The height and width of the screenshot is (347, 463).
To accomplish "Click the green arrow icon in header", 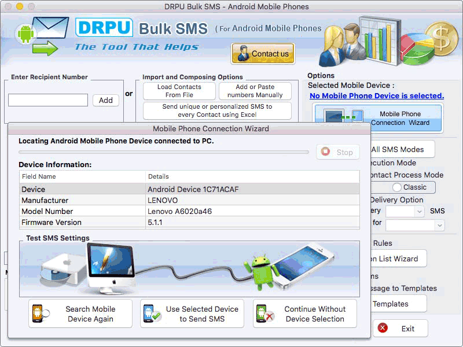I will coord(45,49).
